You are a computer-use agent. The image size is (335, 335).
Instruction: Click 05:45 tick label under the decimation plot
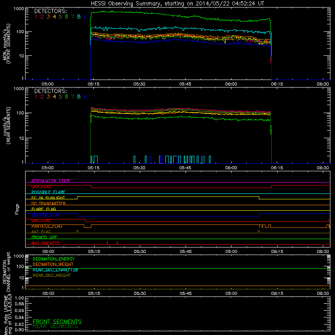pos(186,294)
